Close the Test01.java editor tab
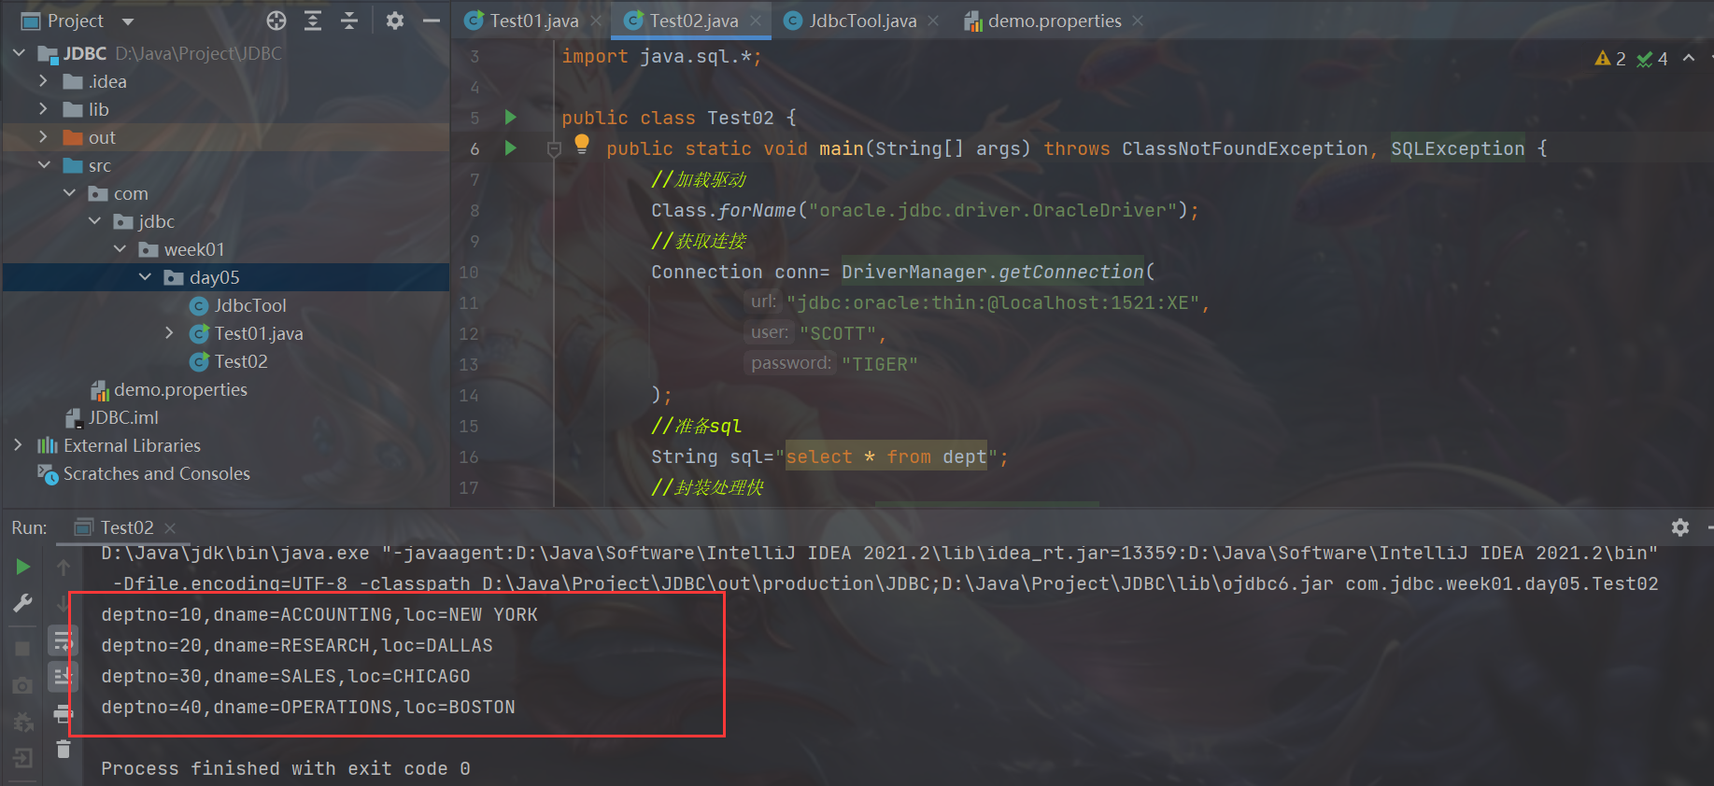Screen dimensions: 1714x786 tap(596, 21)
